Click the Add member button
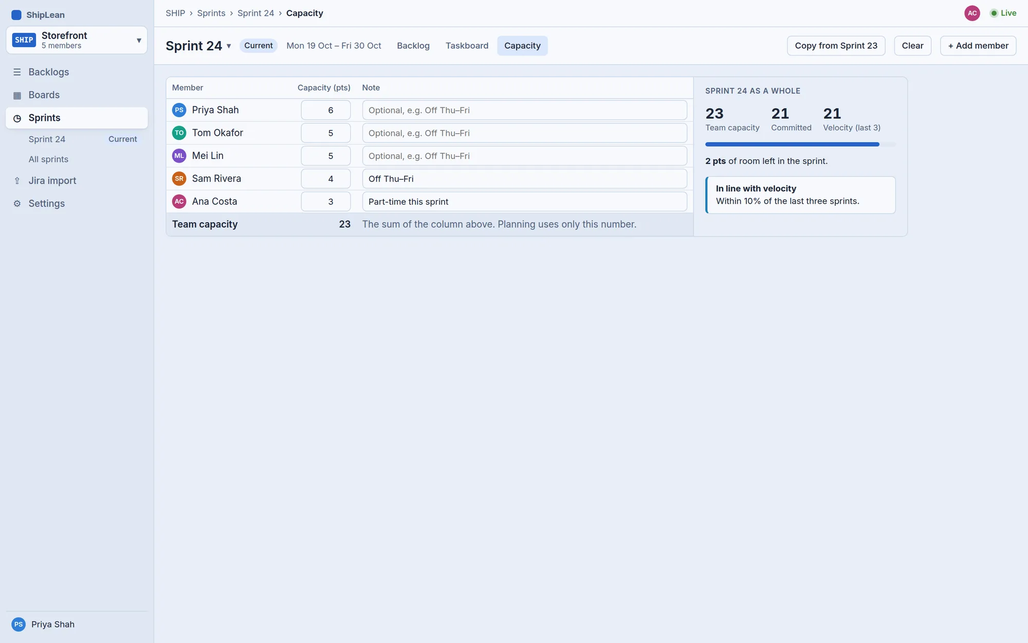Image resolution: width=1028 pixels, height=643 pixels. click(x=978, y=46)
